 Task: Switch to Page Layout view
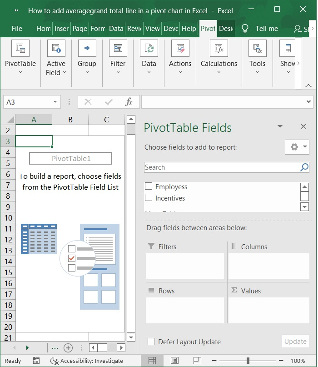[x=174, y=361]
